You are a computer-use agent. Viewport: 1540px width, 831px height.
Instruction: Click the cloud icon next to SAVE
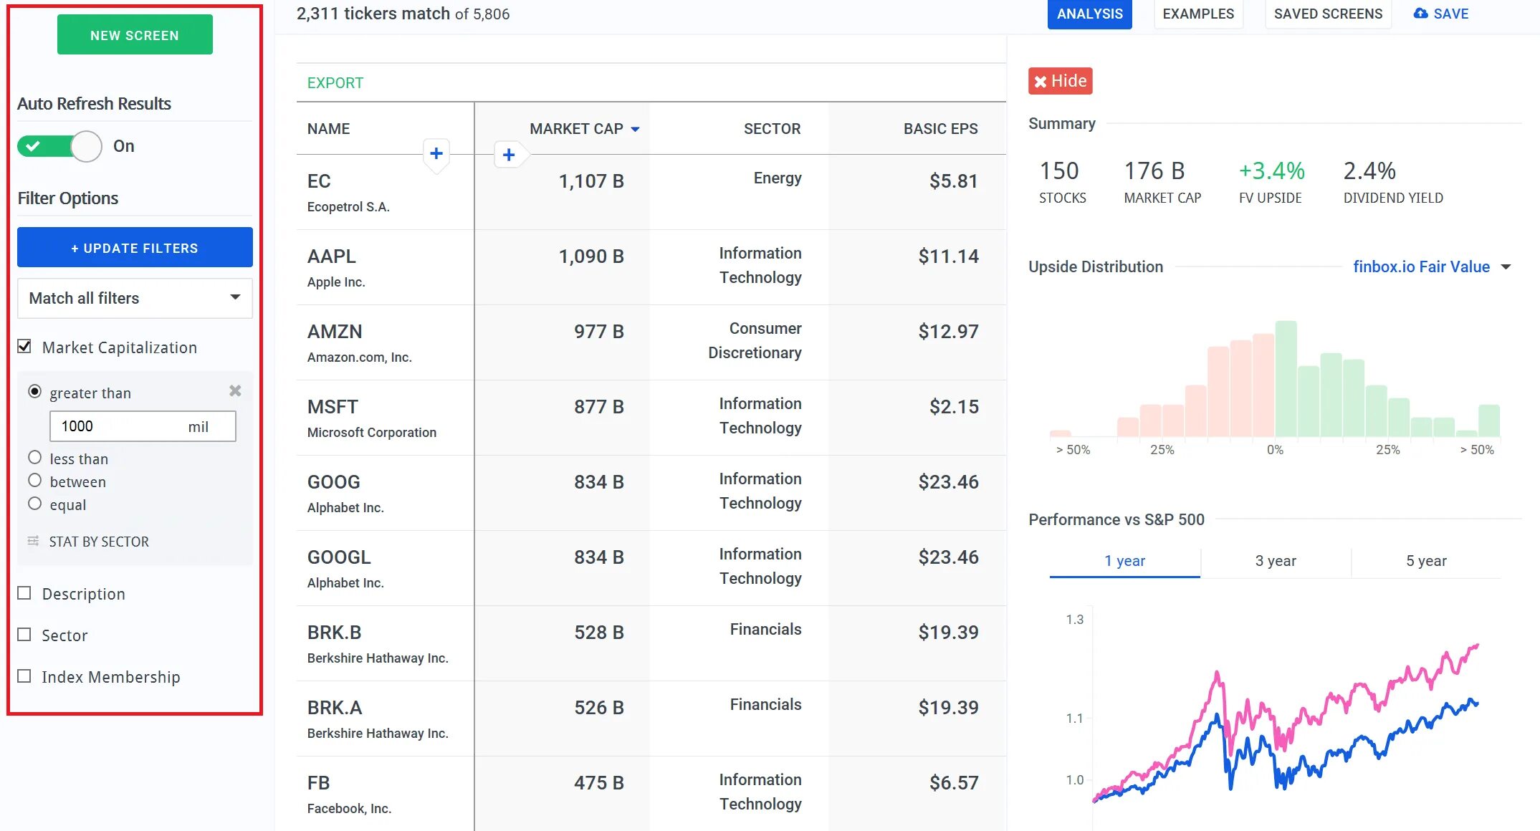pyautogui.click(x=1420, y=14)
